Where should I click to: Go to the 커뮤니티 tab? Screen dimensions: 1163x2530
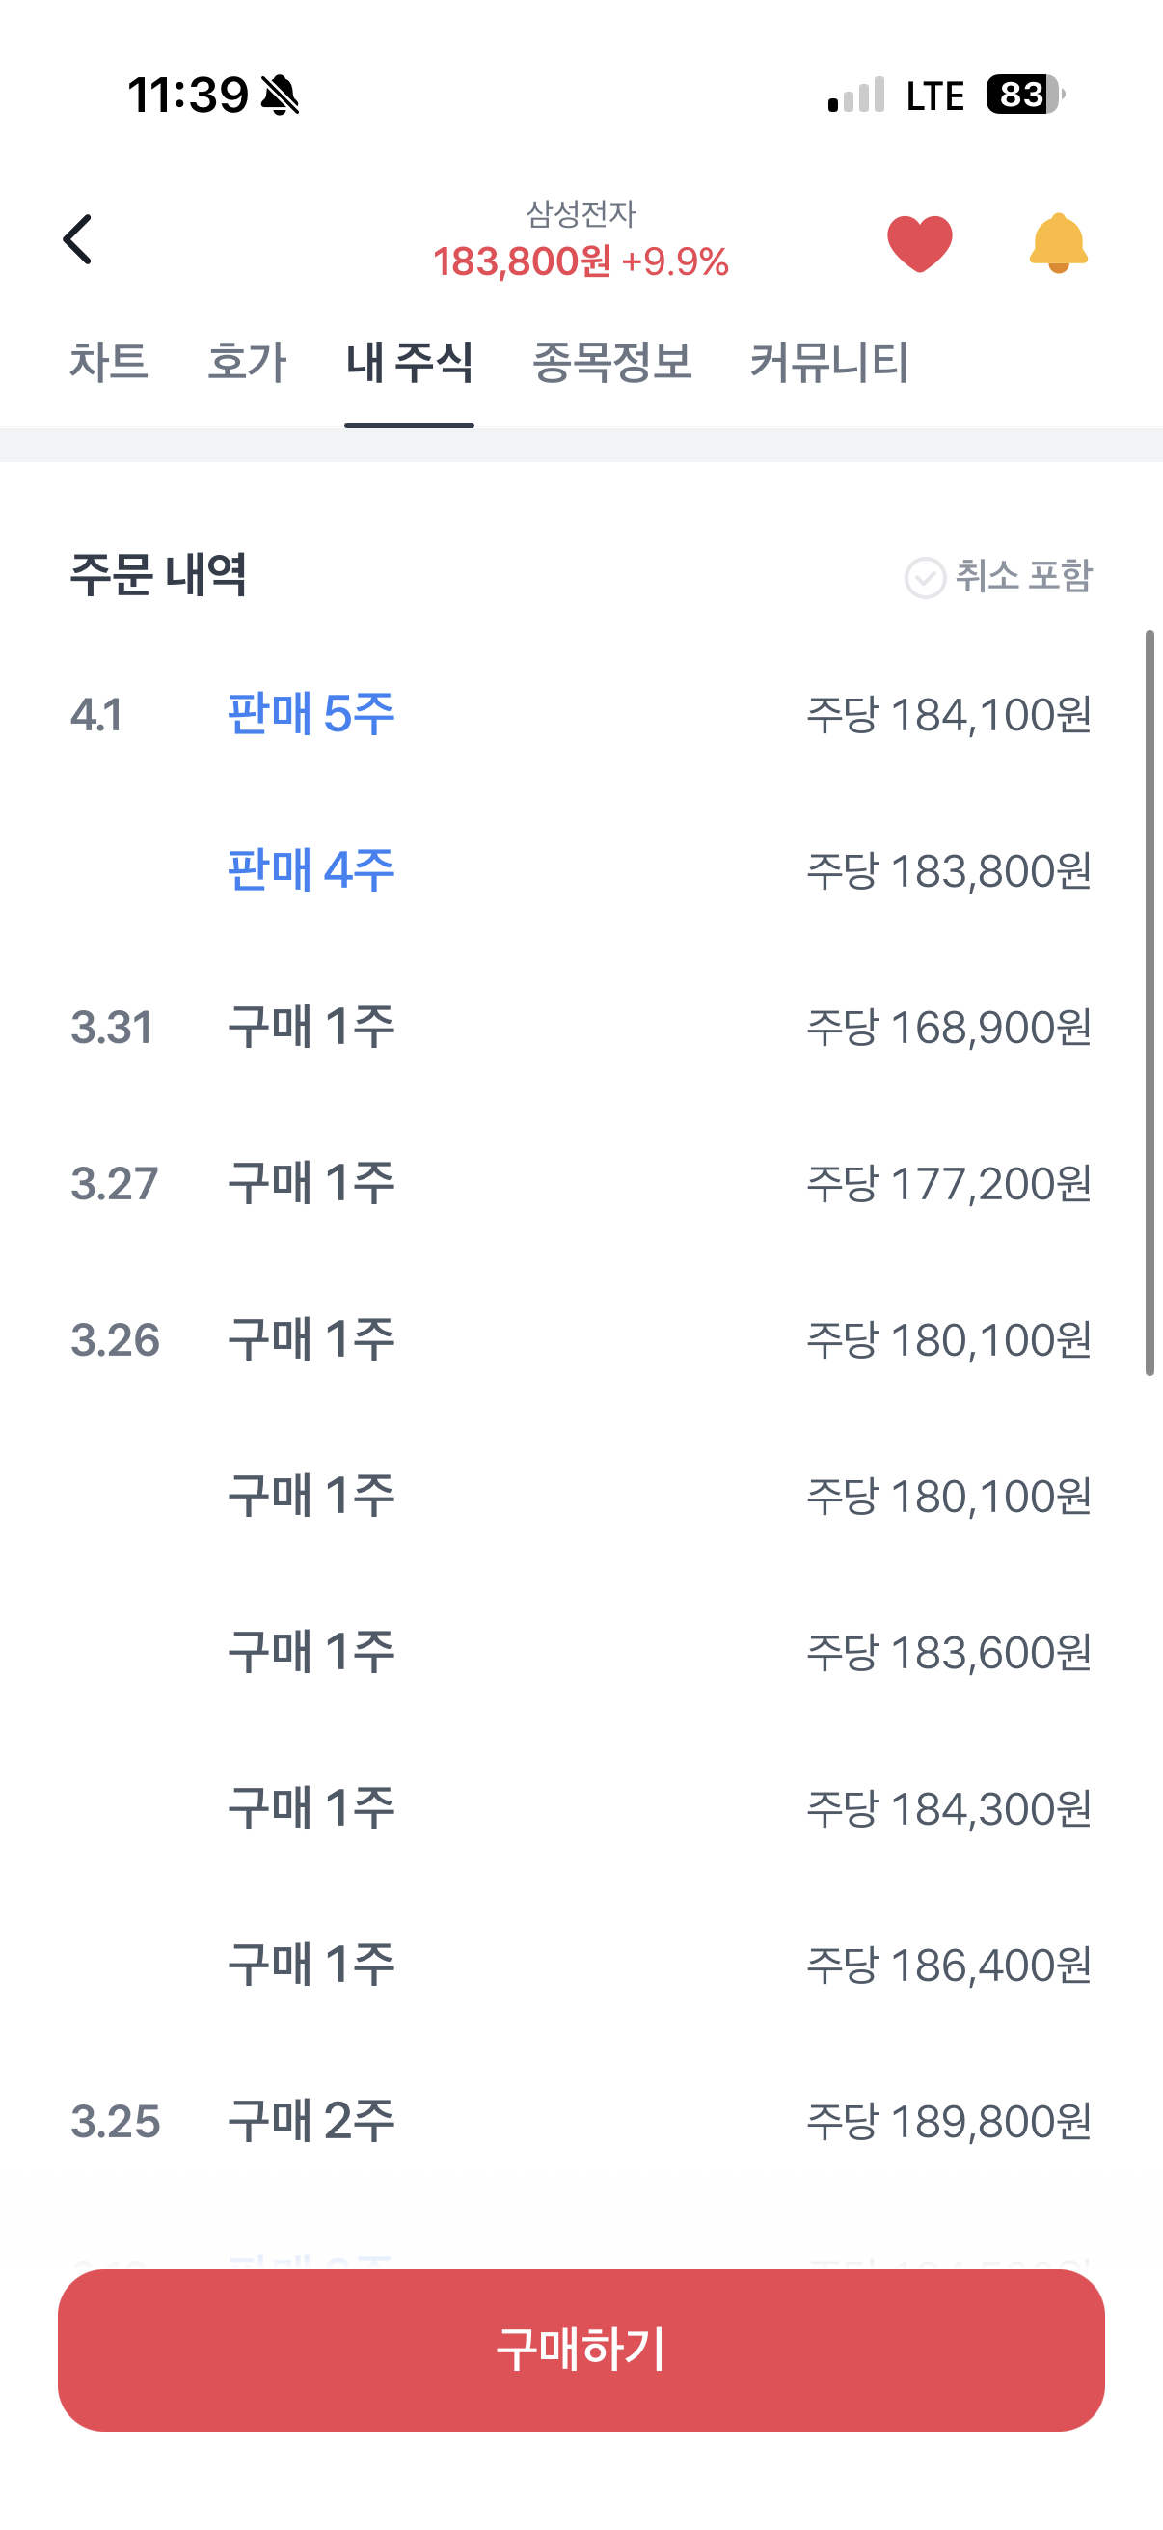coord(829,363)
